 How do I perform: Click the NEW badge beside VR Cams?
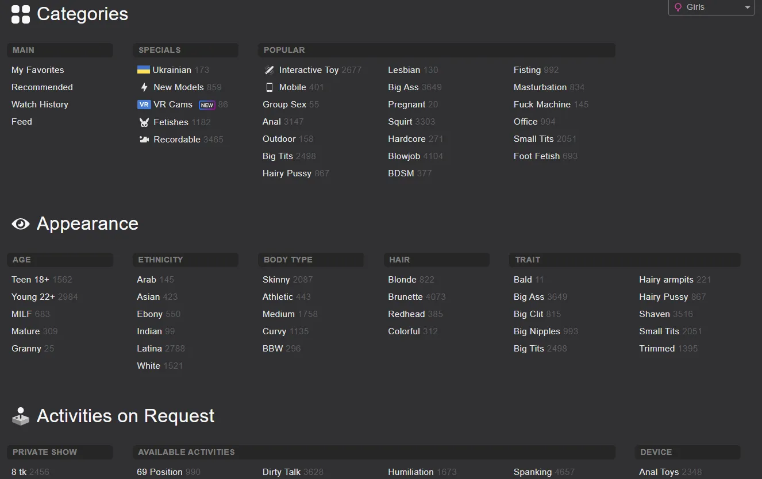click(x=207, y=105)
